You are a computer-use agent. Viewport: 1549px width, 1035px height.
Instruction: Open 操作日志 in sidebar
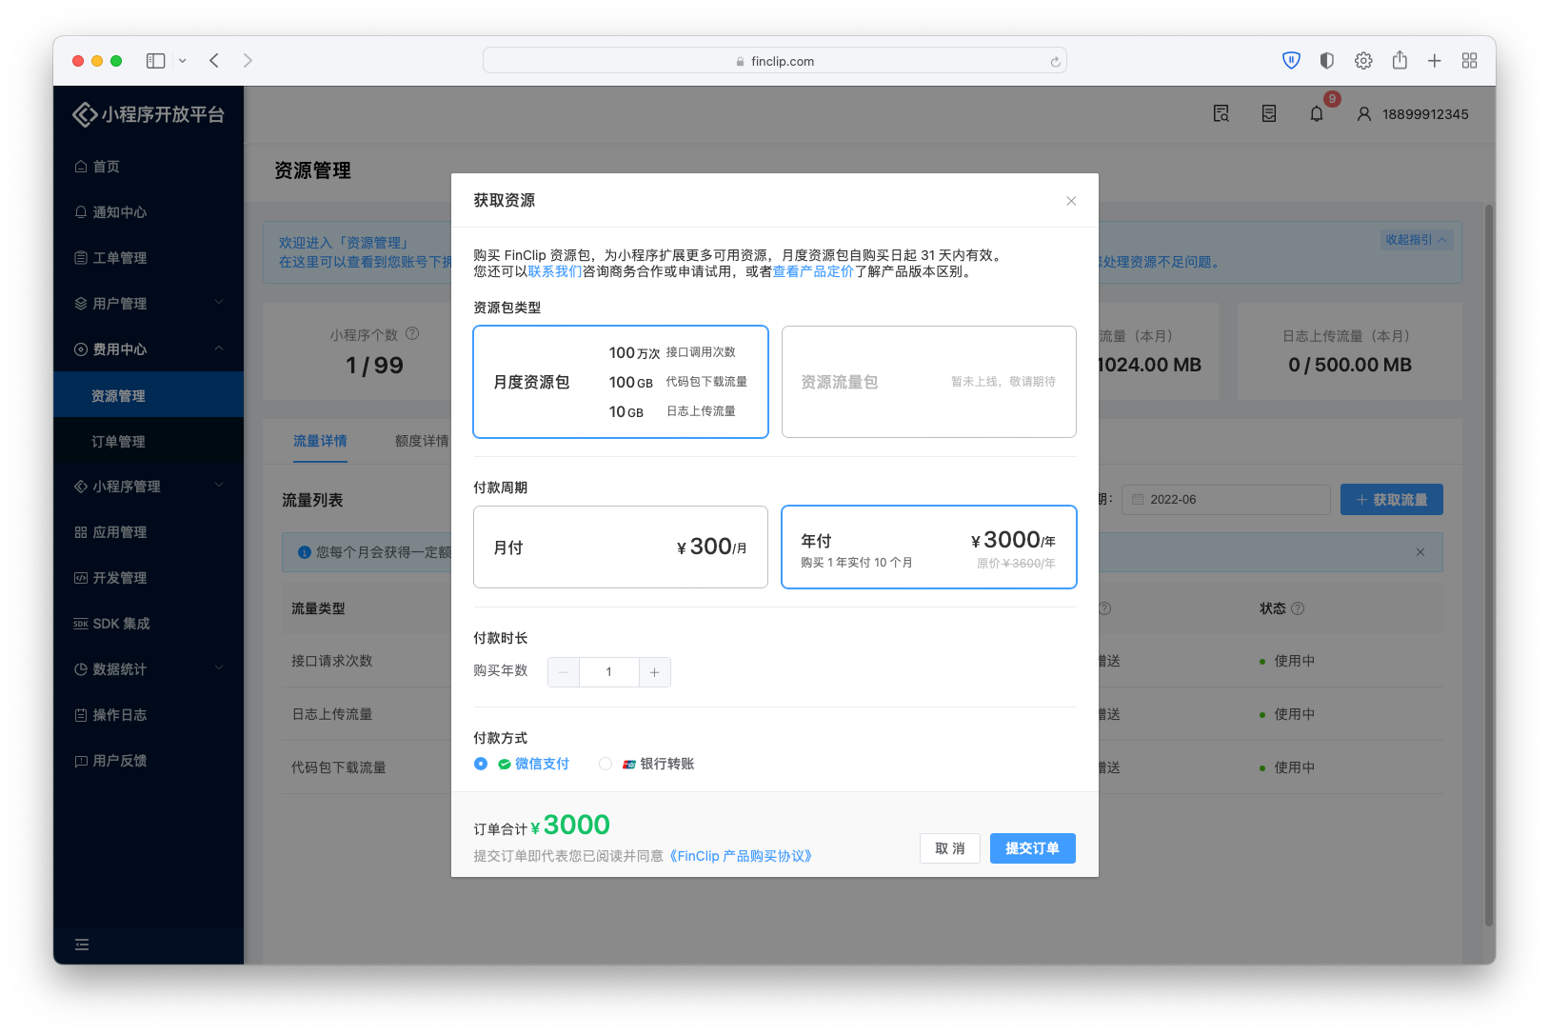click(149, 715)
